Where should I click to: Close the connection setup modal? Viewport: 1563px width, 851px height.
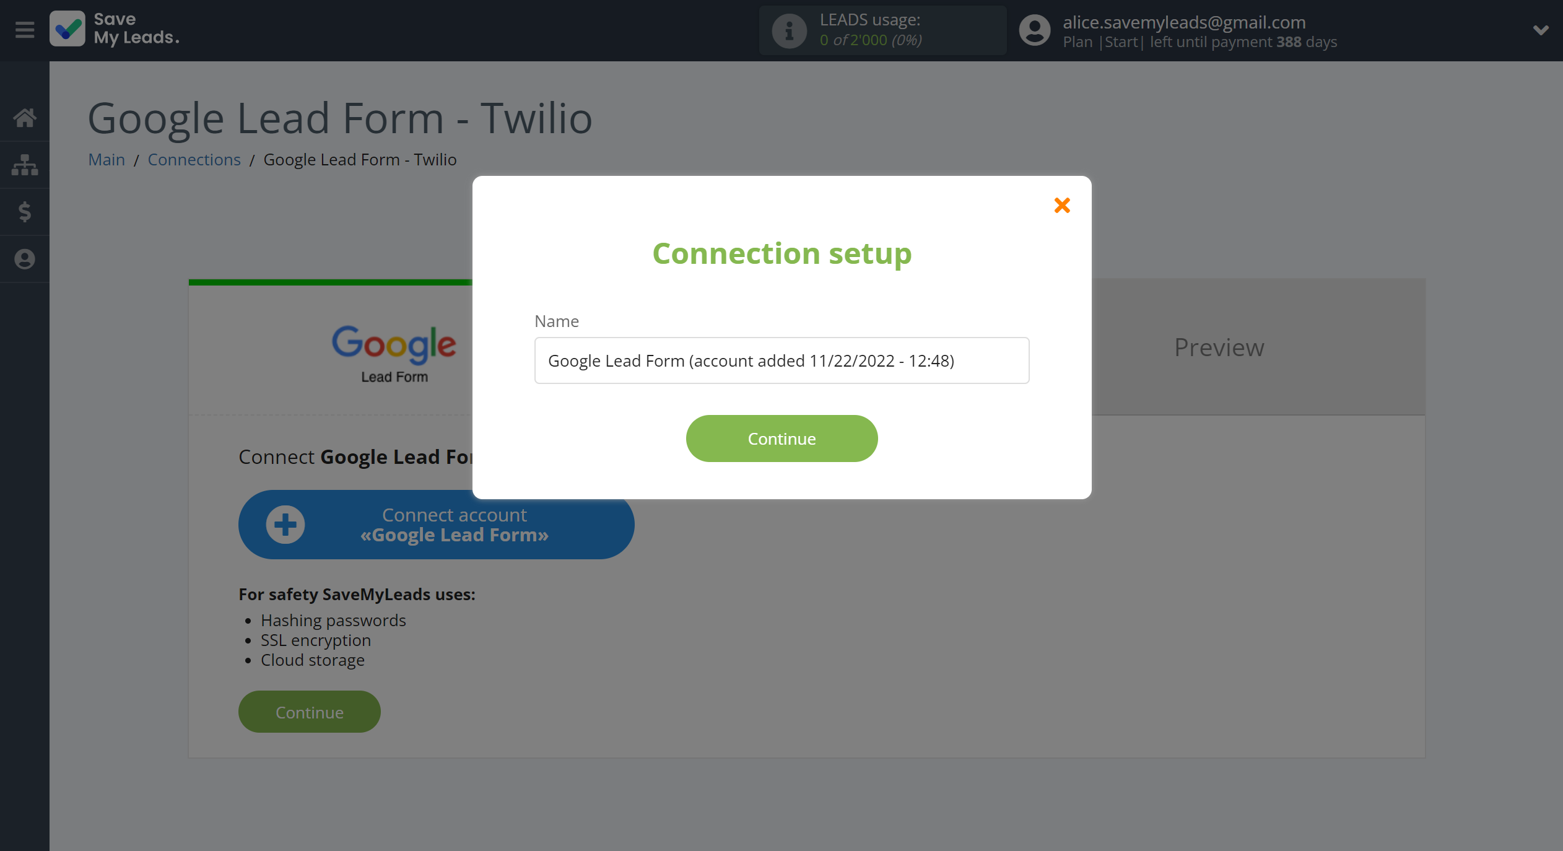click(x=1061, y=204)
